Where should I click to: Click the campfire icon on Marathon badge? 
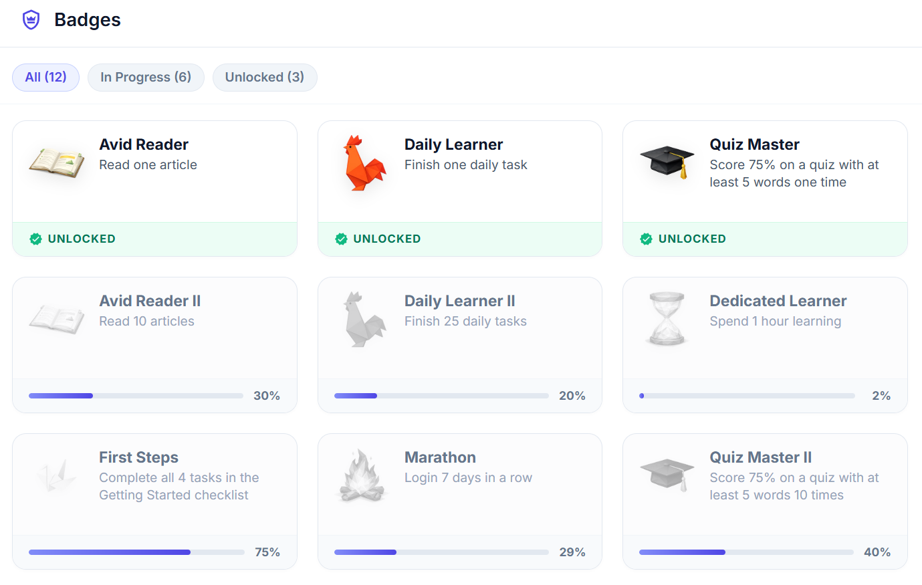(x=362, y=475)
